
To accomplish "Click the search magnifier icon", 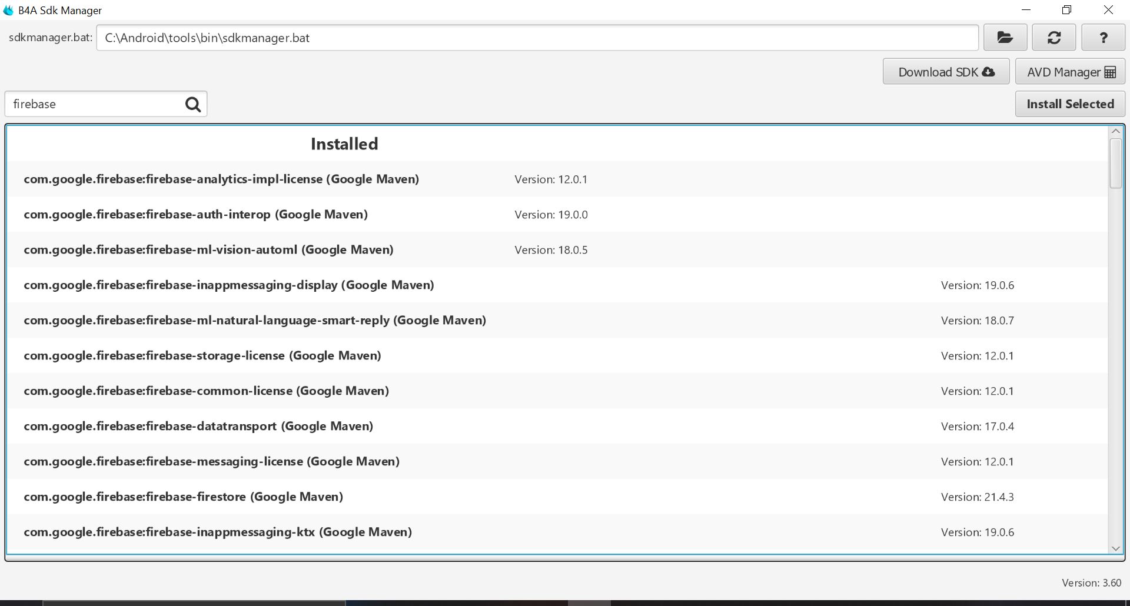I will (193, 104).
